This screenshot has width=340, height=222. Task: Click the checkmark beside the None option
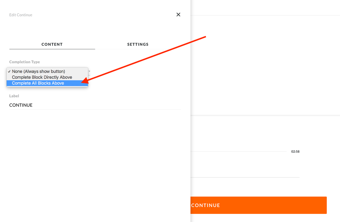[x=9, y=71]
